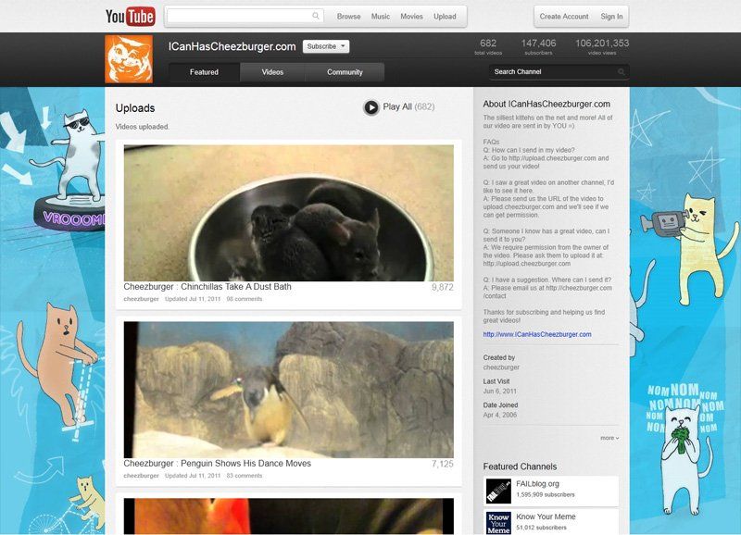Viewport: 741px width, 535px height.
Task: Click cheezburger uploader under Penguin video
Action: 142,476
